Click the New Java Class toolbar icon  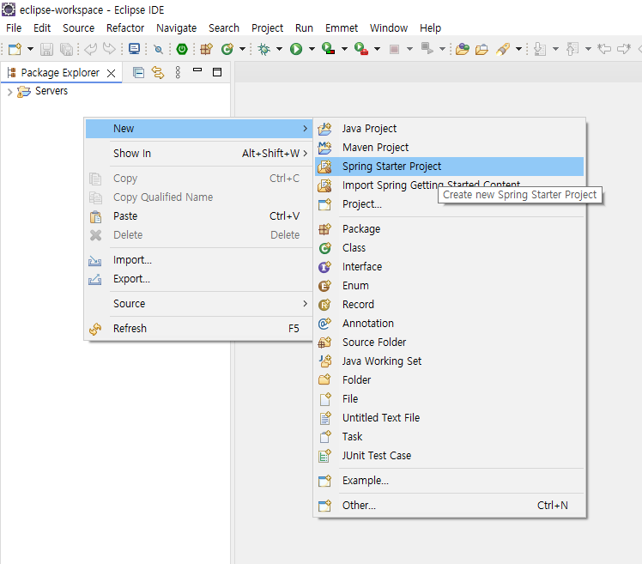coord(227,49)
